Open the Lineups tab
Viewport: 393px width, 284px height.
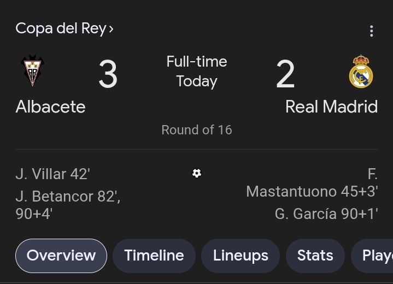click(241, 256)
